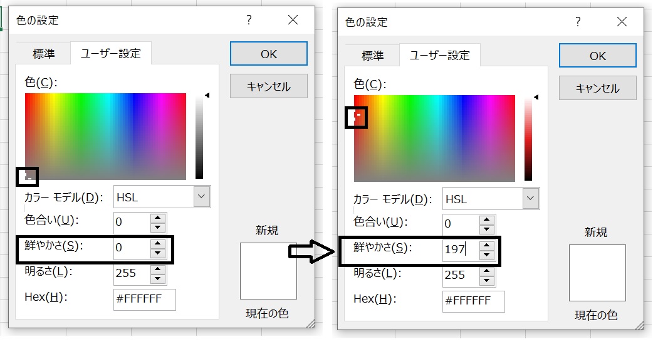This screenshot has width=658, height=347.
Task: Click the 色合い field in the right dialog
Action: [x=461, y=224]
